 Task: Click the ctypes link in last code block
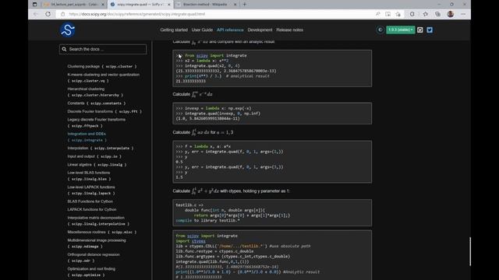tap(198, 241)
